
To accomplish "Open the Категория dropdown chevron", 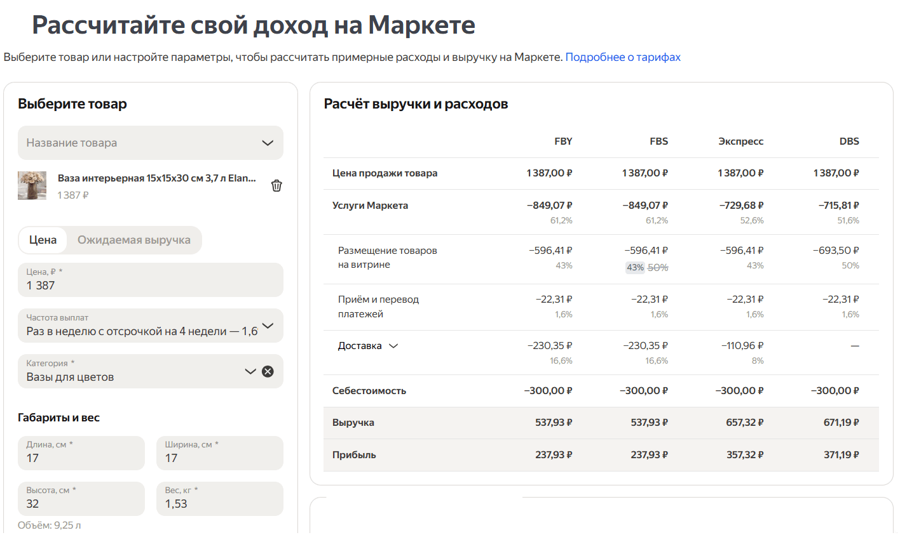I will point(250,371).
